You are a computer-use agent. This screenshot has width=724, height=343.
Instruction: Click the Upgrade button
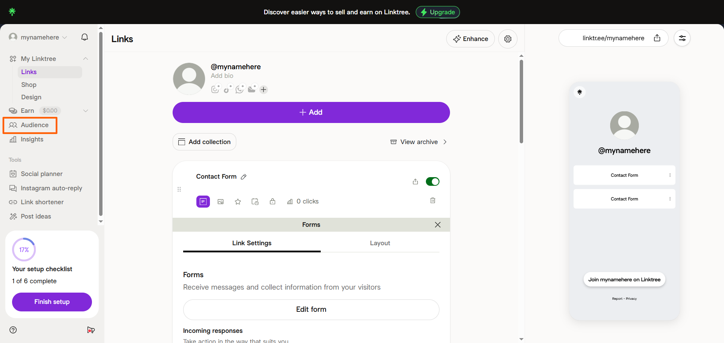(438, 12)
